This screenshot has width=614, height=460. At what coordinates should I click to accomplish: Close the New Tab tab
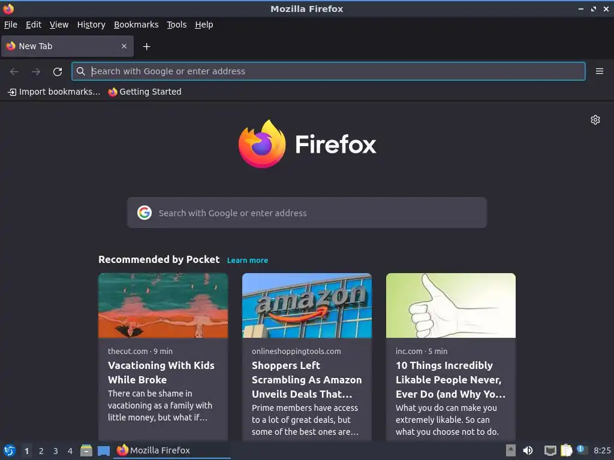point(124,46)
